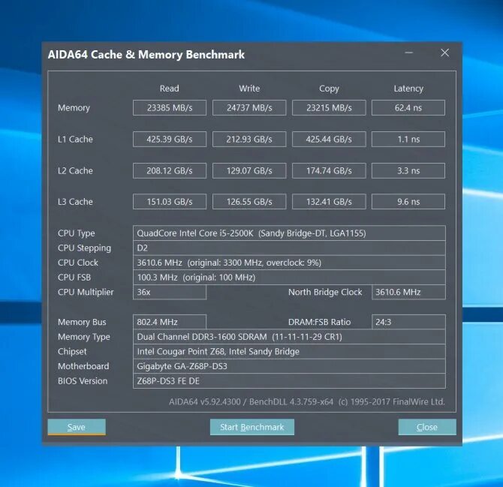503x487 pixels.
Task: Click Chipset field Intel Cougar Point Z68
Action: click(289, 351)
